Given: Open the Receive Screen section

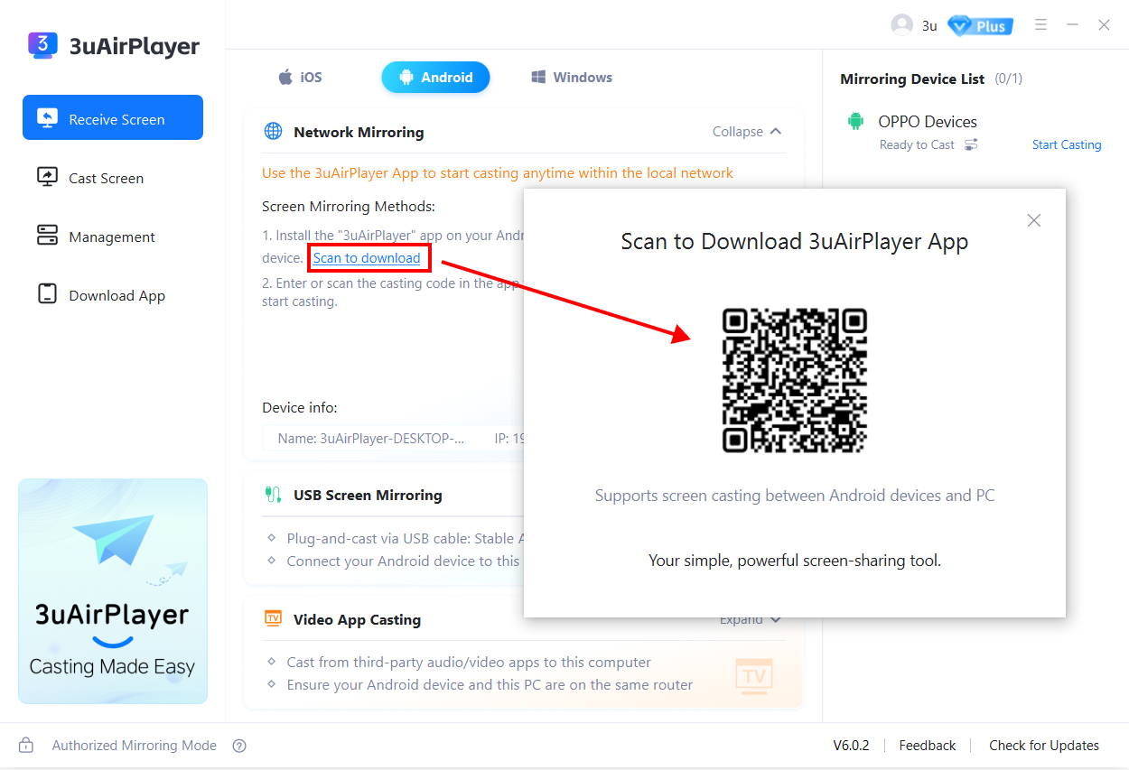Looking at the screenshot, I should point(113,118).
